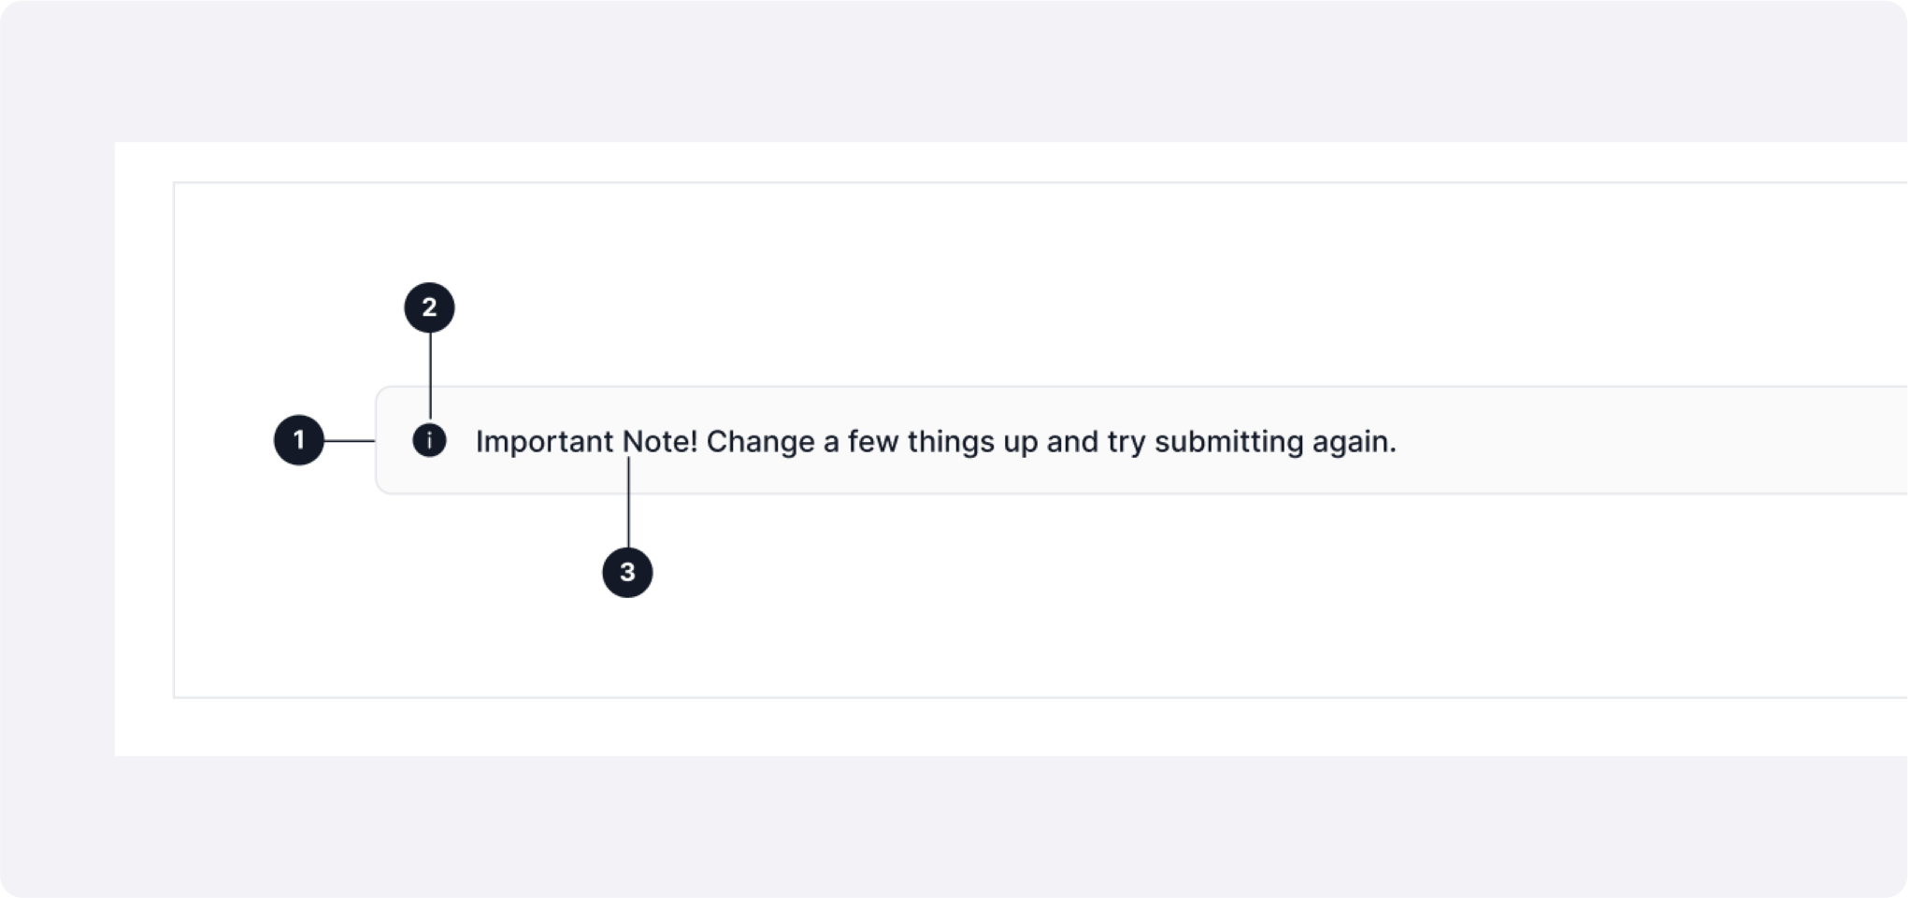Click the word "try" in the message
Screen dimensions: 1908x898
tap(1126, 442)
